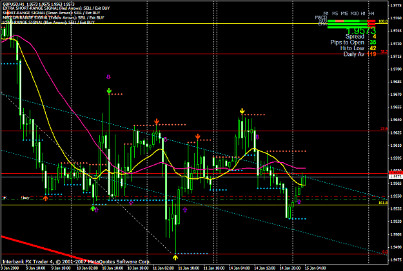This screenshot has width=403, height=271.
Task: Click the 1.9550 price axis label
Action: (x=396, y=196)
